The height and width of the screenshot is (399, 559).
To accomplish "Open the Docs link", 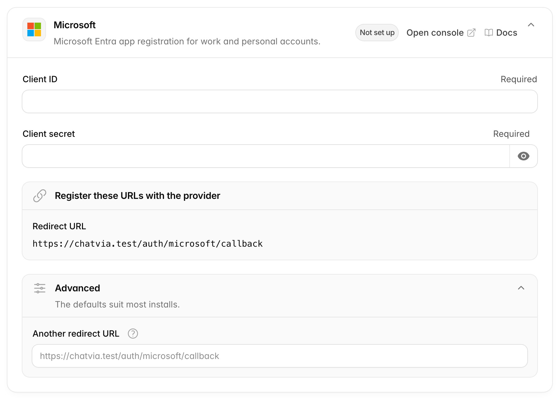I will (x=501, y=33).
